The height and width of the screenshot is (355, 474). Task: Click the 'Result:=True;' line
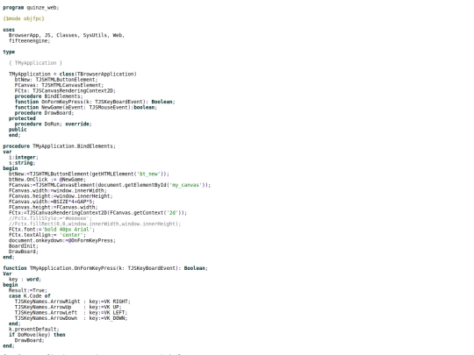tap(28, 290)
